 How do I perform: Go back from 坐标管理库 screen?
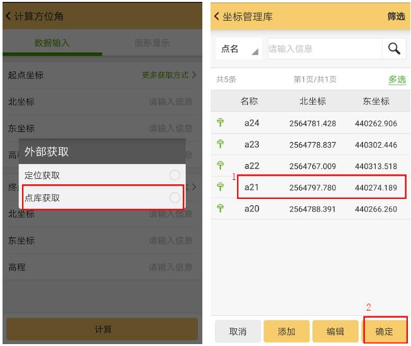tap(216, 16)
